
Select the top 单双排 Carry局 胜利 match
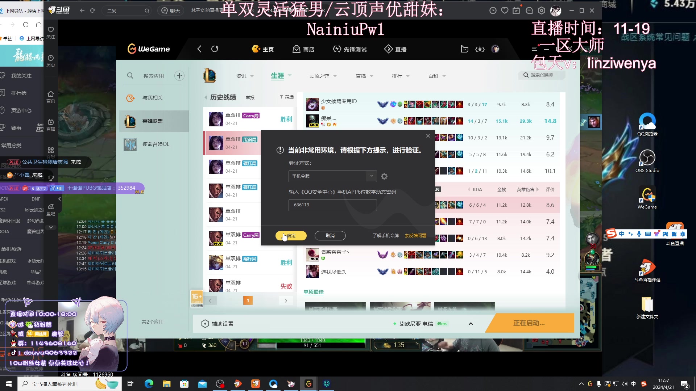pyautogui.click(x=250, y=119)
